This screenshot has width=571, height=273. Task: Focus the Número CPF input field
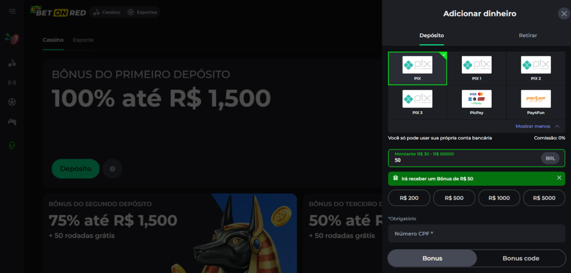pyautogui.click(x=476, y=234)
